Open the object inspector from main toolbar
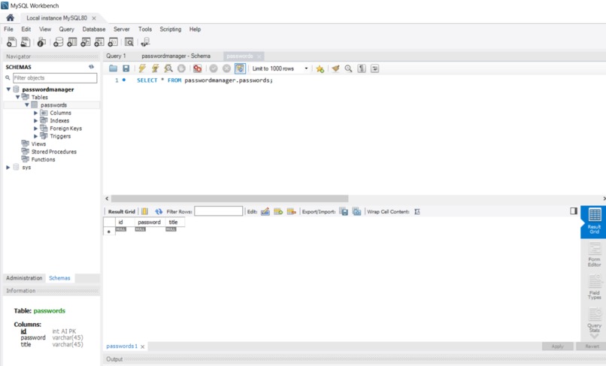This screenshot has width=606, height=366. (x=41, y=42)
